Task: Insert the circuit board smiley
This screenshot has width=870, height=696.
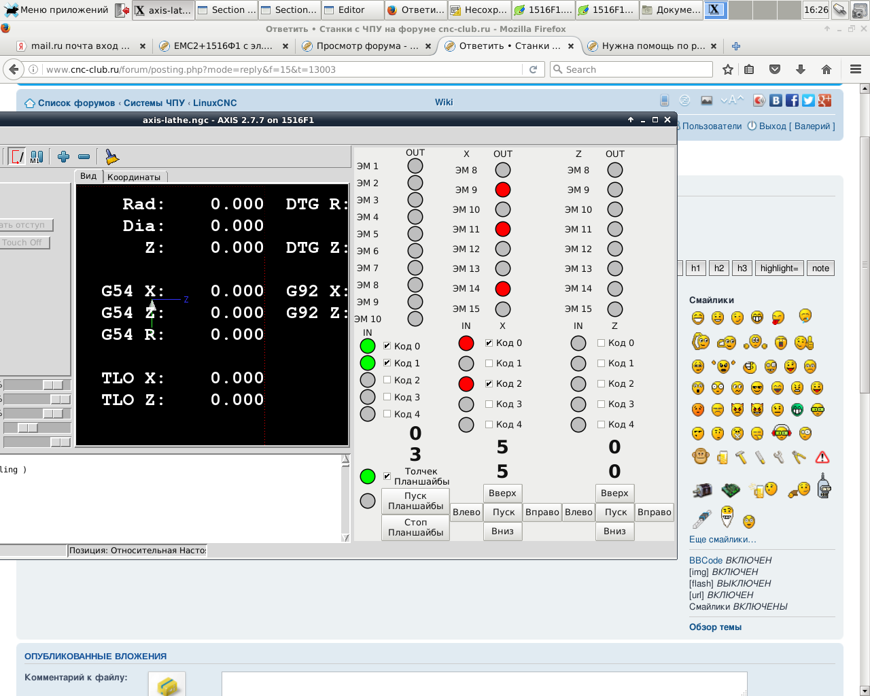Action: 730,489
